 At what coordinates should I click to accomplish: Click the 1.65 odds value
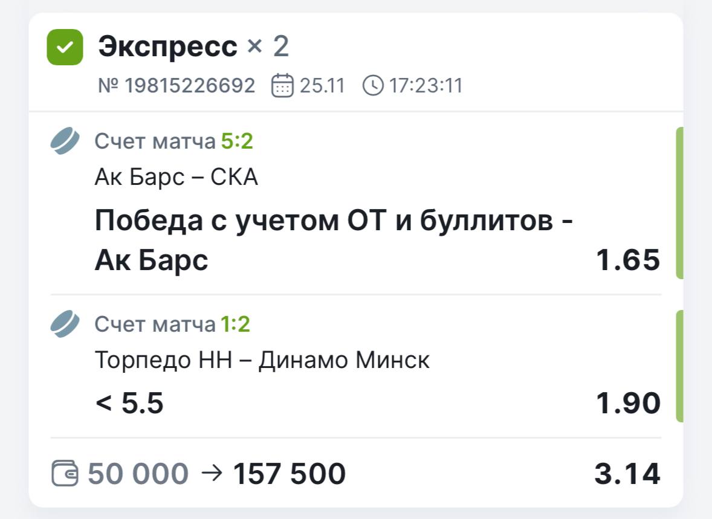(628, 260)
